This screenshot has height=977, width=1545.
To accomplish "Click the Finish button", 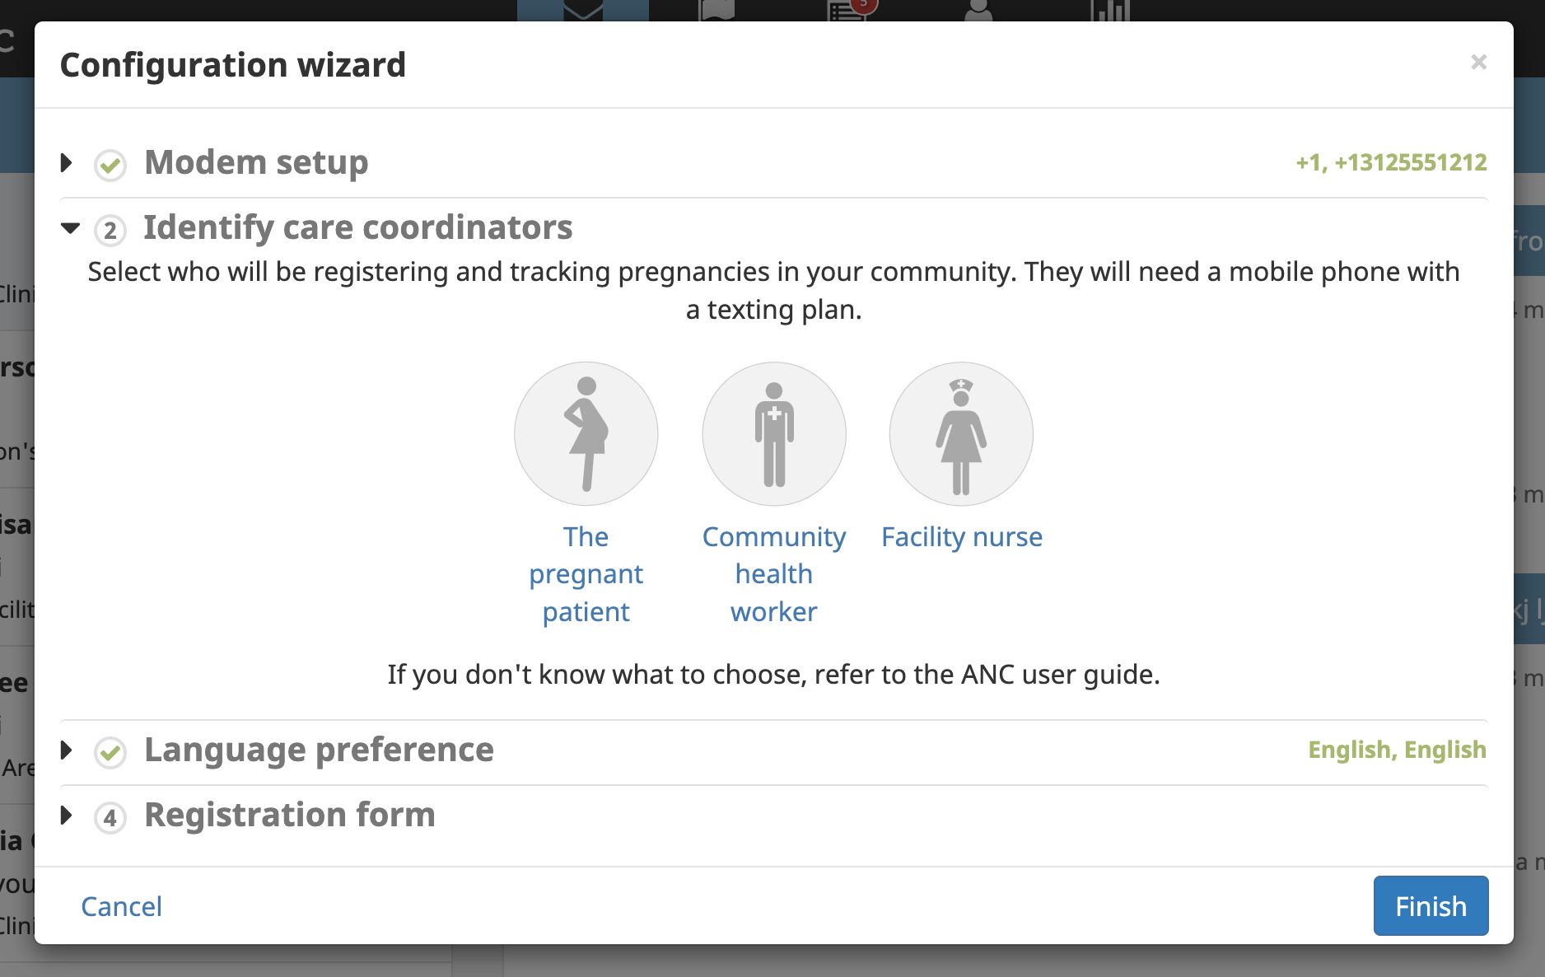I will (x=1431, y=906).
